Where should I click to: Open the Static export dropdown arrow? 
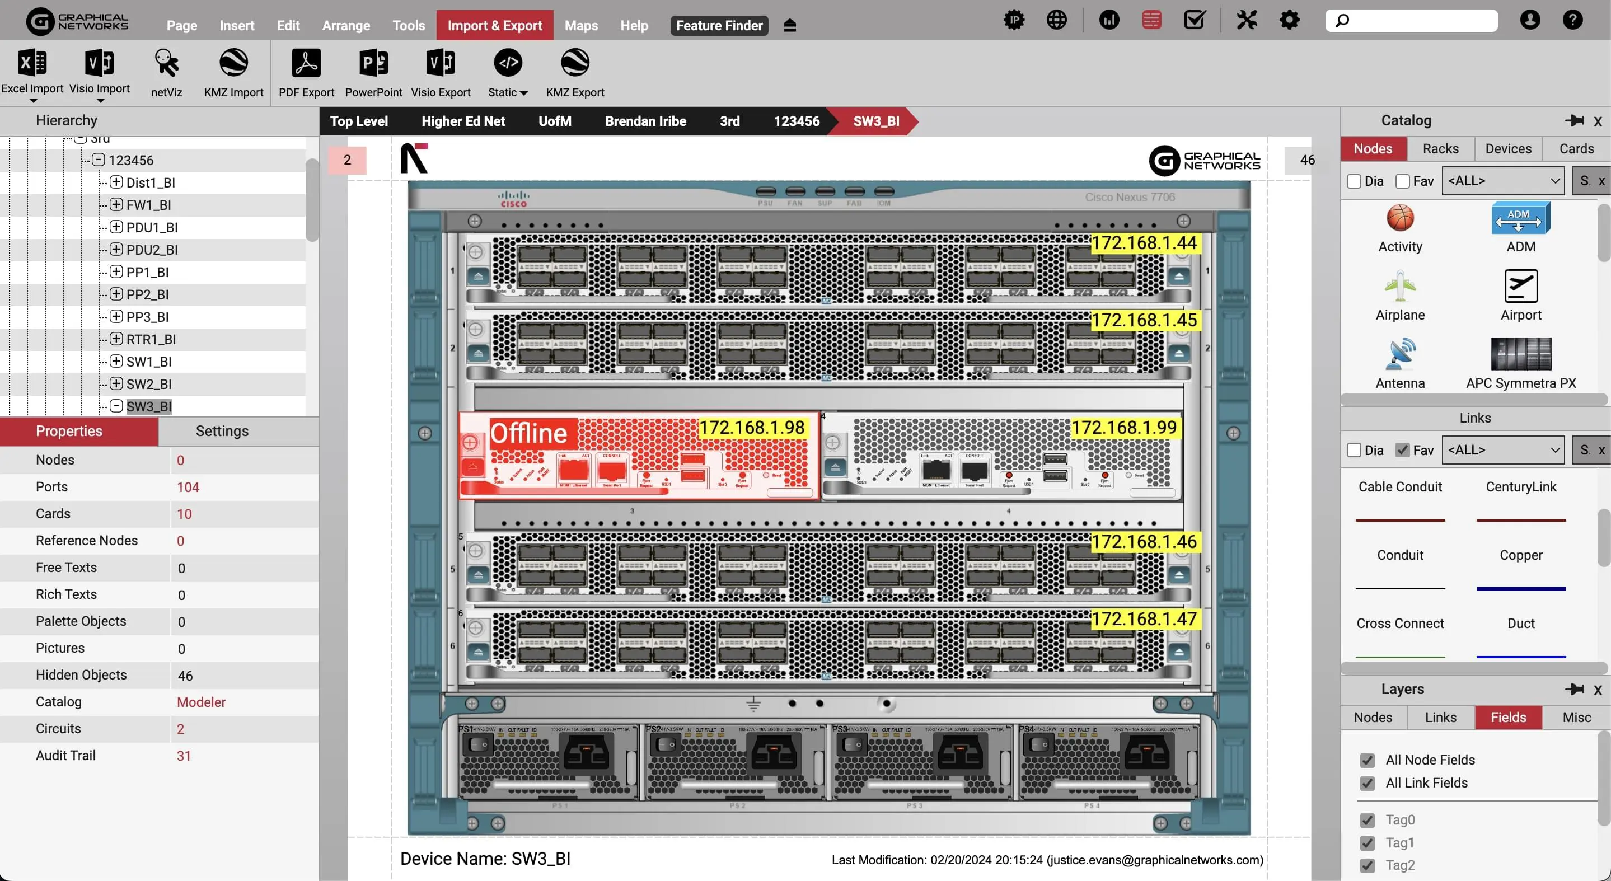[524, 93]
